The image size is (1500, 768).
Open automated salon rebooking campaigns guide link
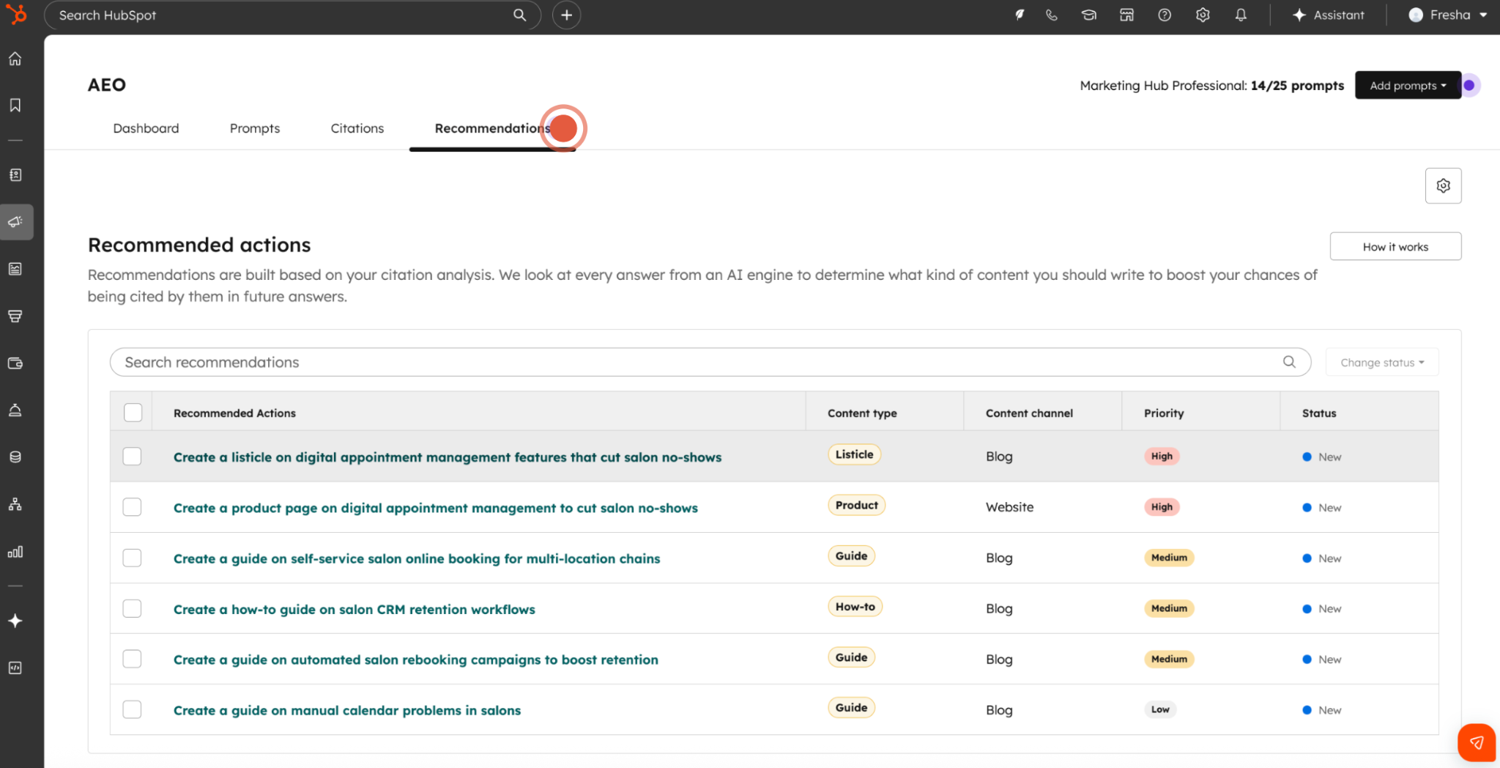[x=416, y=660]
